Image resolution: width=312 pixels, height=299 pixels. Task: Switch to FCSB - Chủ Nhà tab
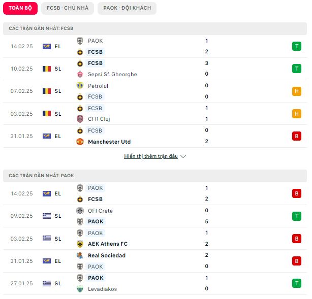tap(68, 8)
